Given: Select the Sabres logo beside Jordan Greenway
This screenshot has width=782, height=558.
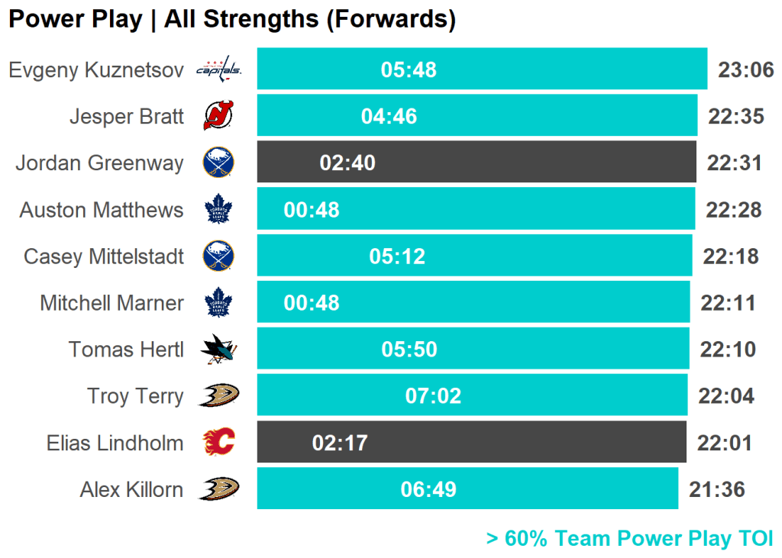Looking at the screenshot, I should pos(218,163).
